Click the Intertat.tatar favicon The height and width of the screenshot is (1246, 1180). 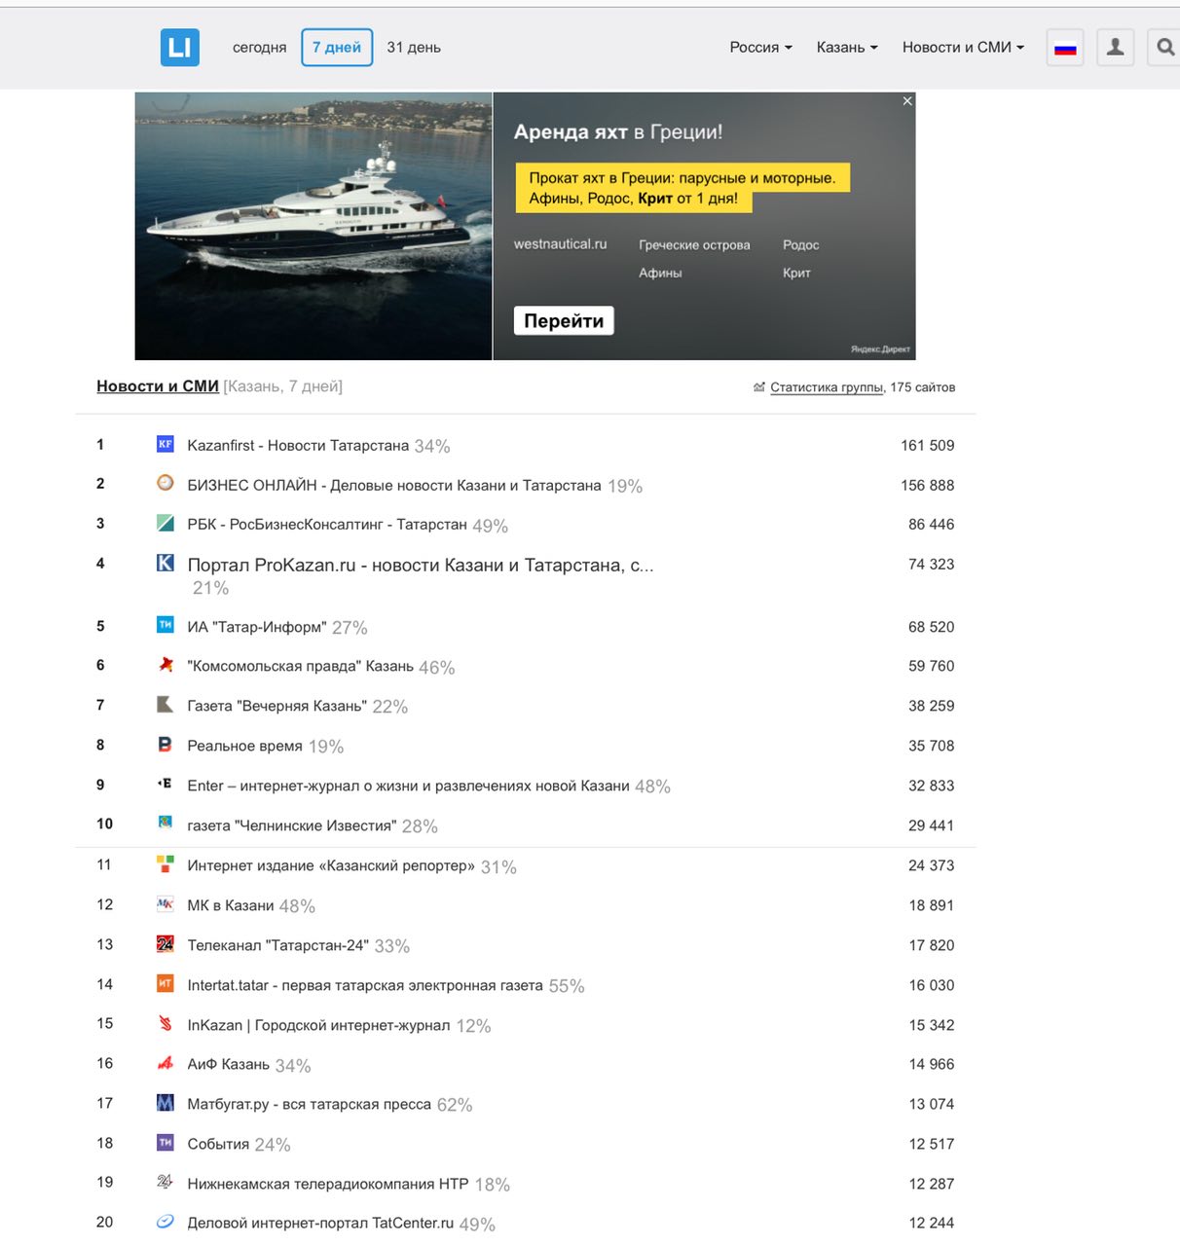(x=166, y=983)
